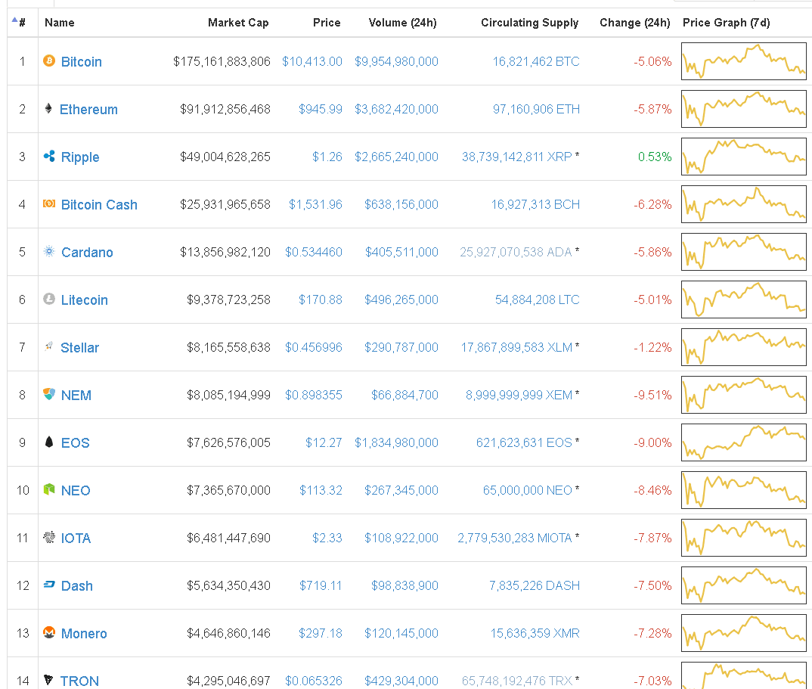
Task: Open the EOS 7-day price graph
Action: [x=743, y=442]
